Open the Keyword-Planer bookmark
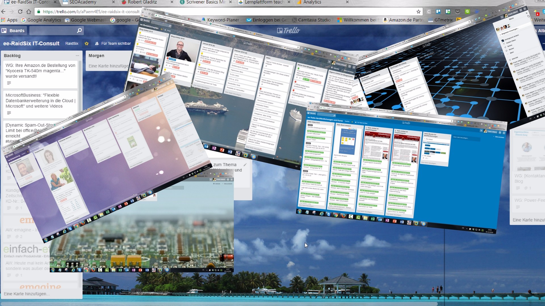This screenshot has height=306, width=545. pyautogui.click(x=220, y=20)
